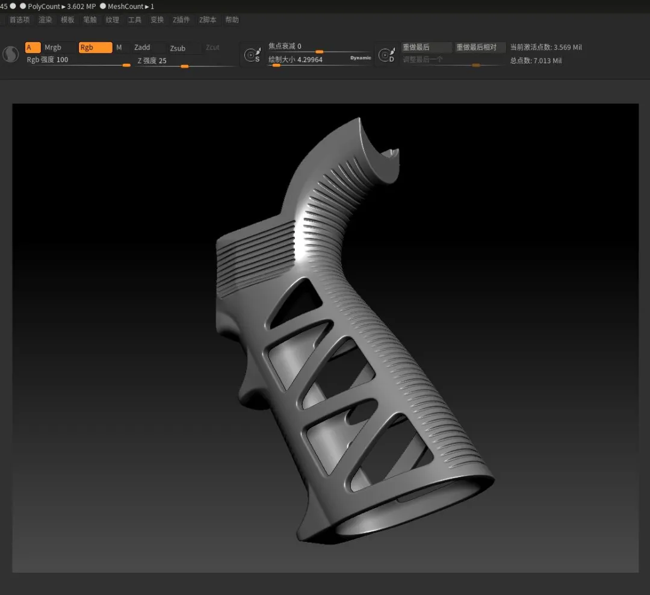Click the MeshCount status indicator dot
Screen dimensions: 650x595
click(x=103, y=6)
